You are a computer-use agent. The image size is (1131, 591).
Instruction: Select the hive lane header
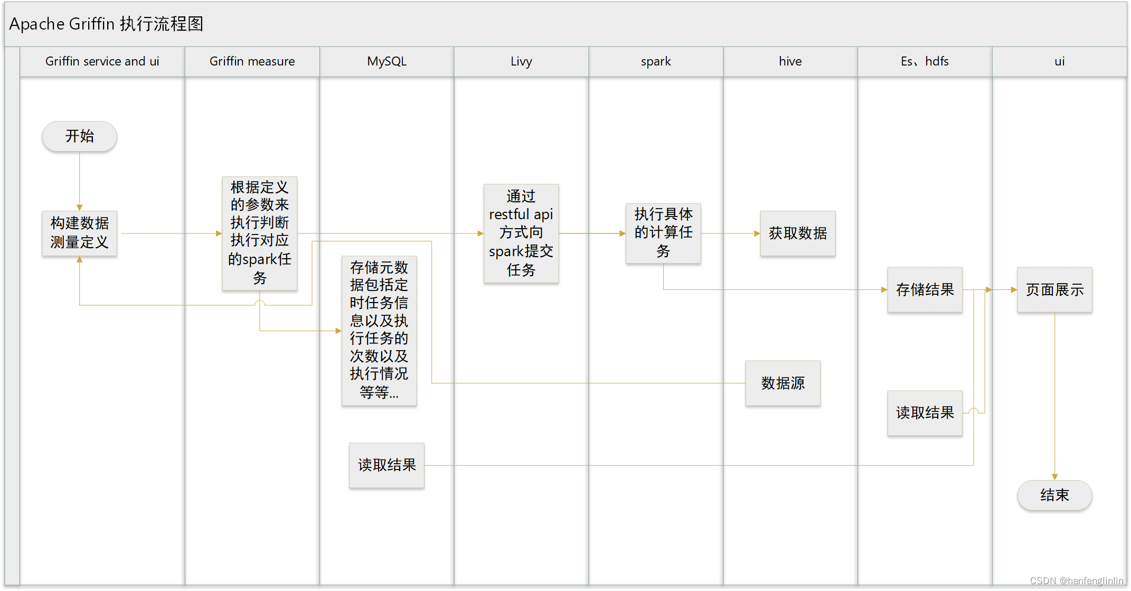[790, 61]
